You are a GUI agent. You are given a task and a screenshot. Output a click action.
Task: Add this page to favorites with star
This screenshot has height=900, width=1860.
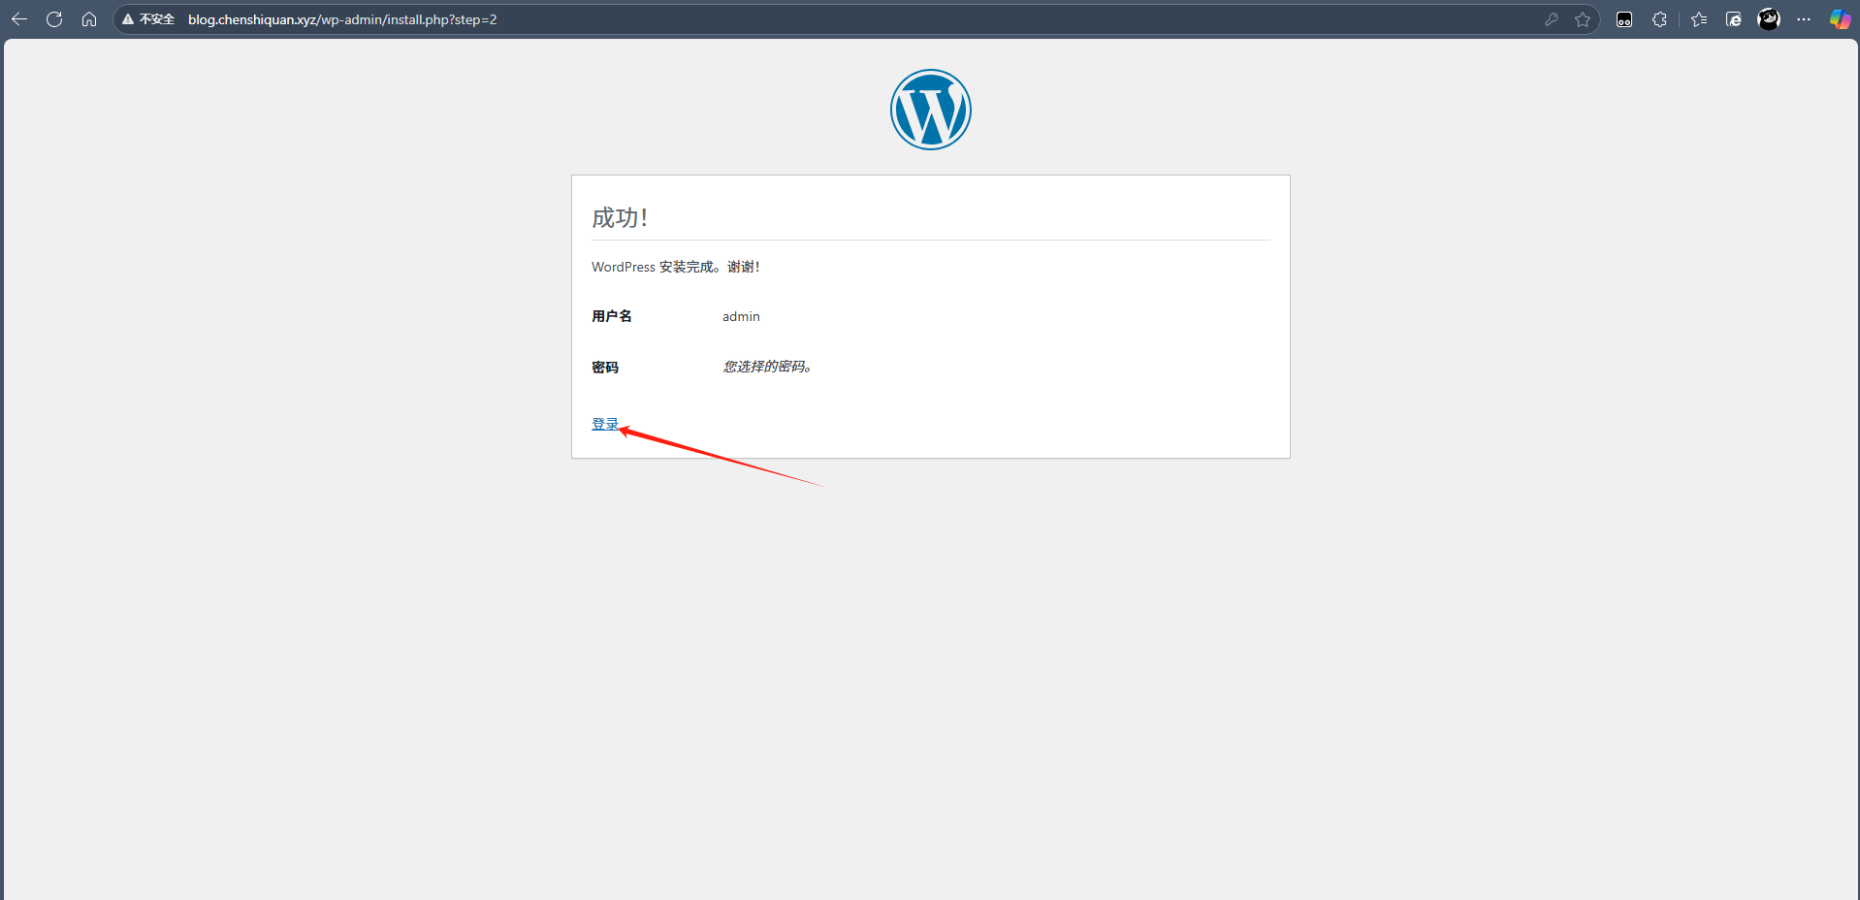point(1583,19)
